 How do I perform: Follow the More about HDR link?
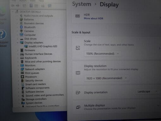[x=93, y=18]
